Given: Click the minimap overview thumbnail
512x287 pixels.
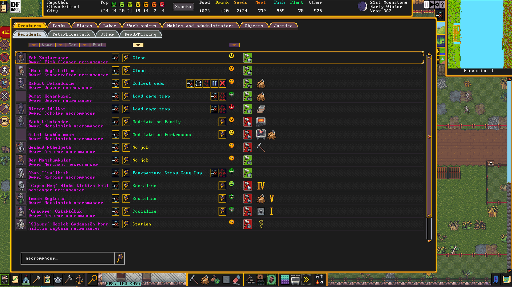Looking at the screenshot, I should (x=480, y=34).
